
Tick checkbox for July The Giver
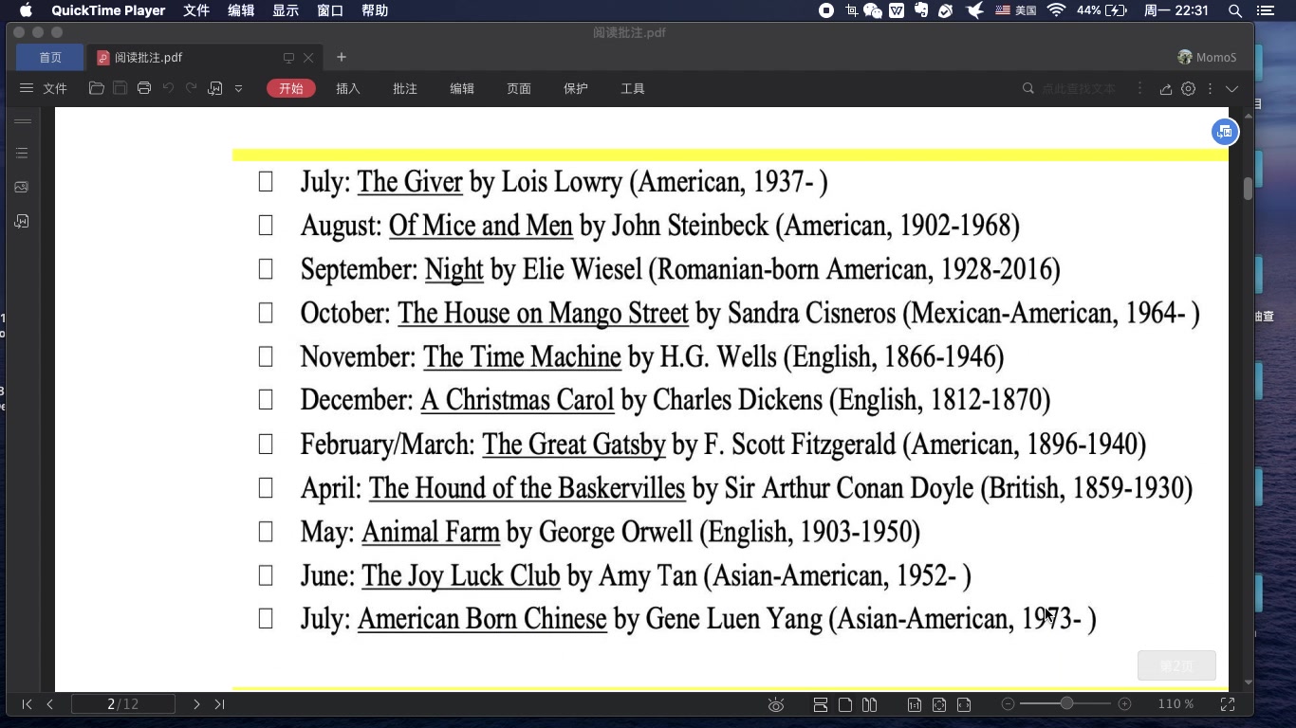pos(266,181)
